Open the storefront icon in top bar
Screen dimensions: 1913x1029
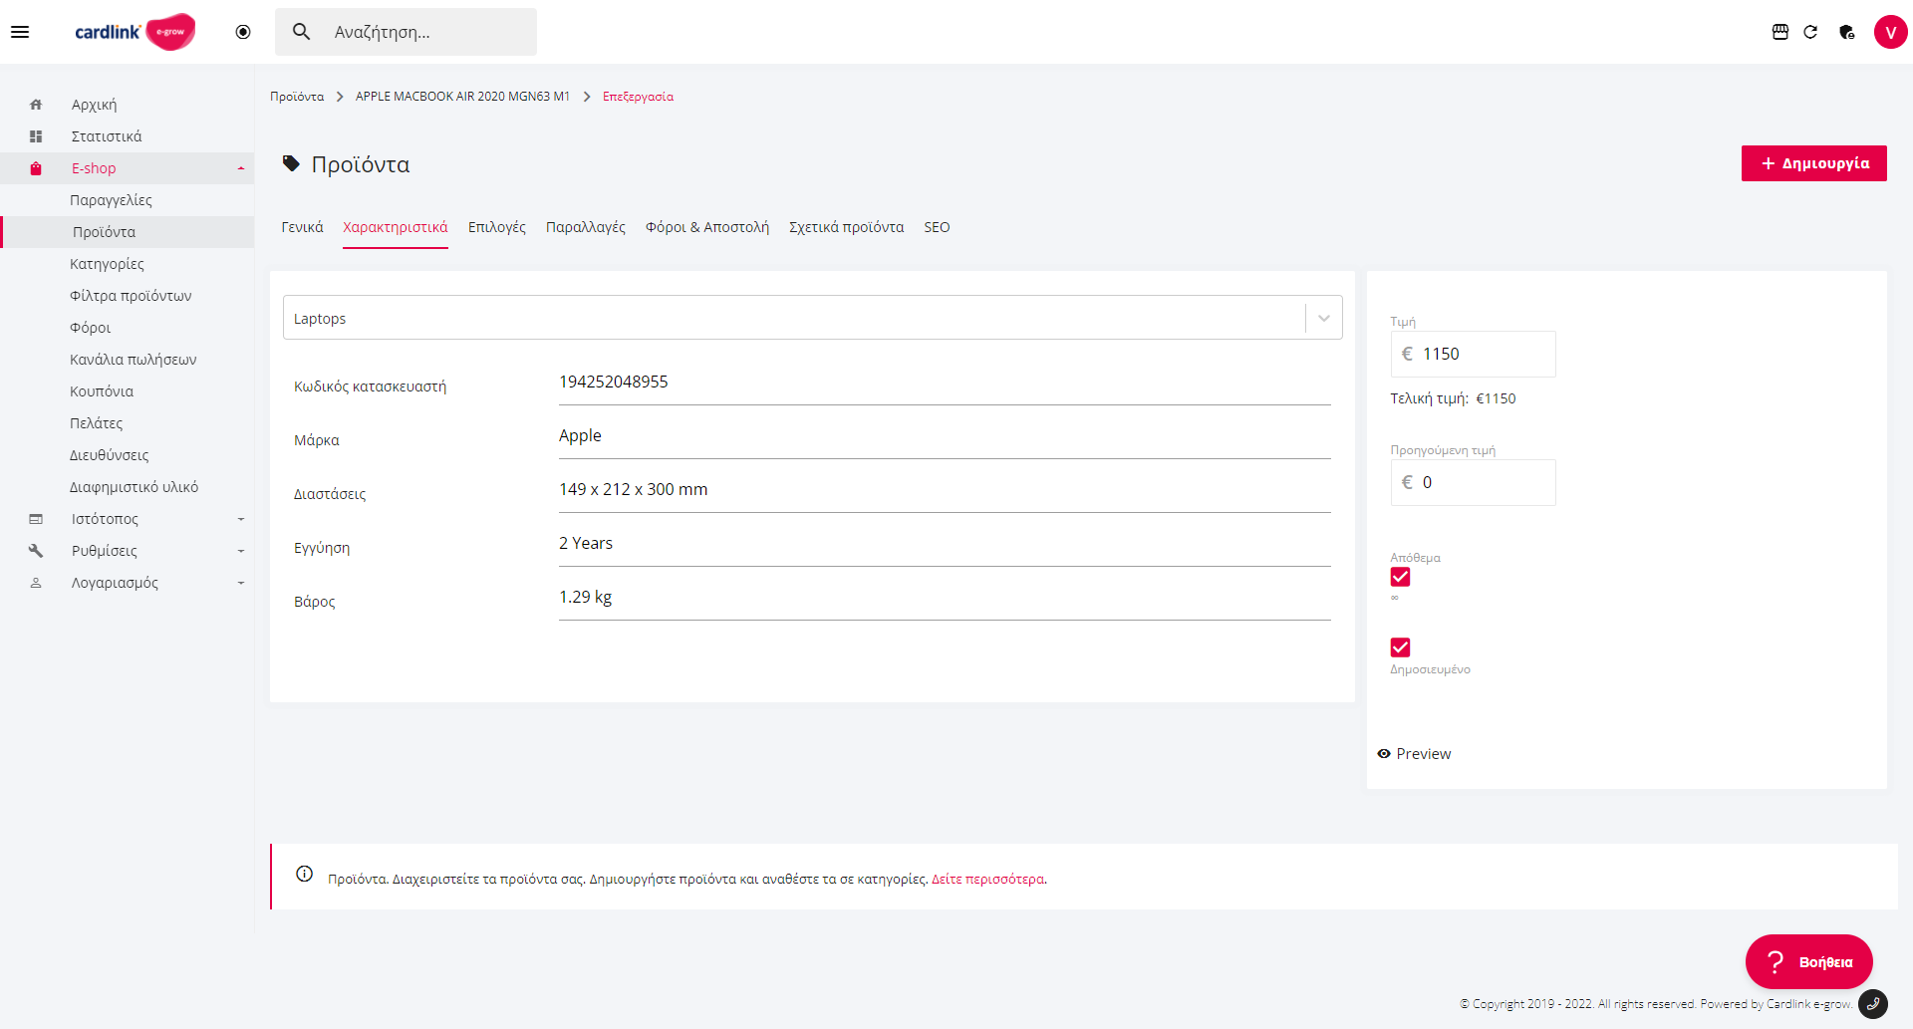[1780, 32]
